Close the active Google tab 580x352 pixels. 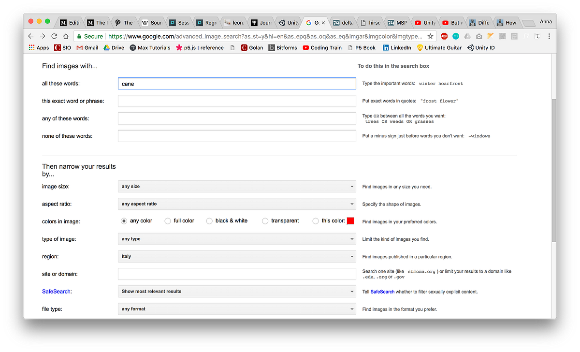[x=323, y=23]
